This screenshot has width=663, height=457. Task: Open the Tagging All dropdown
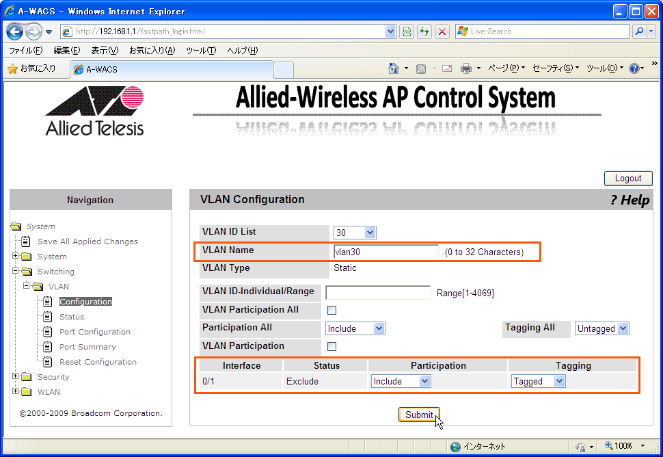tap(601, 328)
